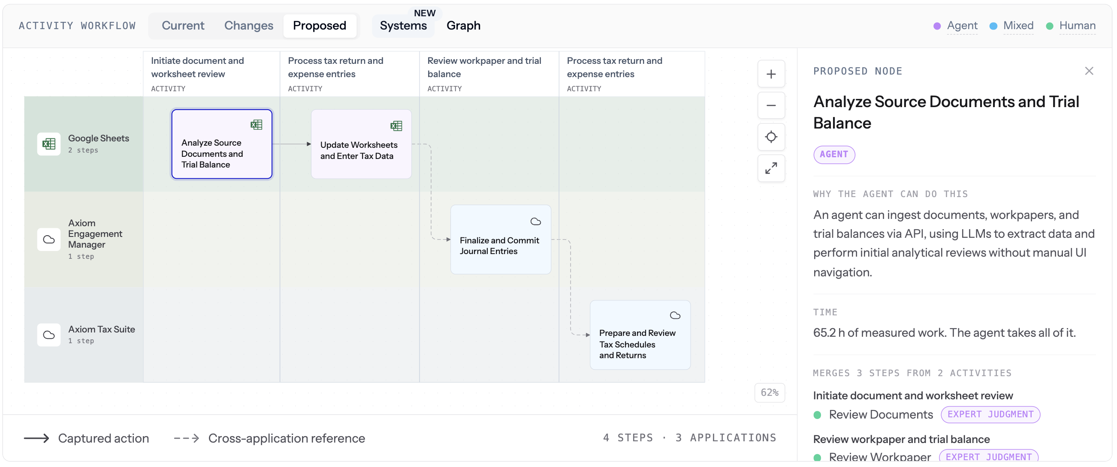Click the blue Mixed legend dot
The width and height of the screenshot is (1117, 467).
[993, 26]
